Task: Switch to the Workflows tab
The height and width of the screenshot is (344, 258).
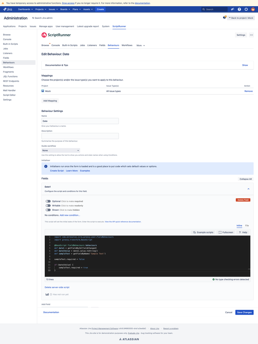Action: pos(127,45)
